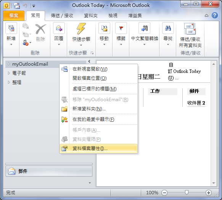Minimize the ribbon with the caret button

coord(207,15)
